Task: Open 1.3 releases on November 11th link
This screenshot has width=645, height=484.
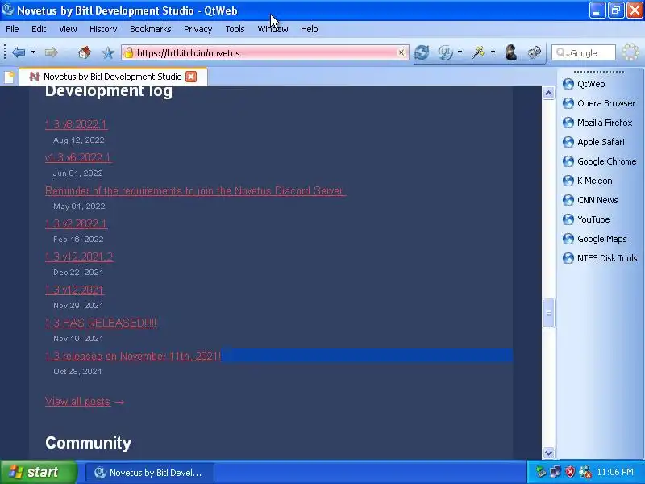Action: [x=133, y=356]
